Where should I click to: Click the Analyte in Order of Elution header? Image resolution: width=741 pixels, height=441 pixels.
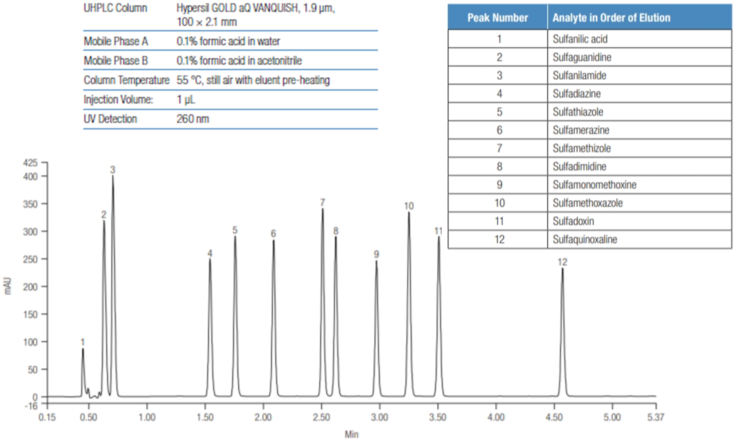(x=611, y=18)
